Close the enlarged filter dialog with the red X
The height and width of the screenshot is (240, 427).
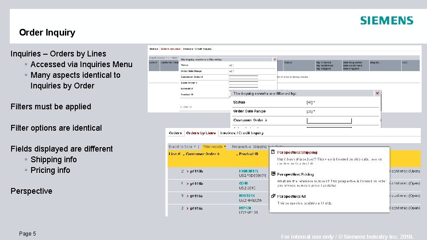378,93
